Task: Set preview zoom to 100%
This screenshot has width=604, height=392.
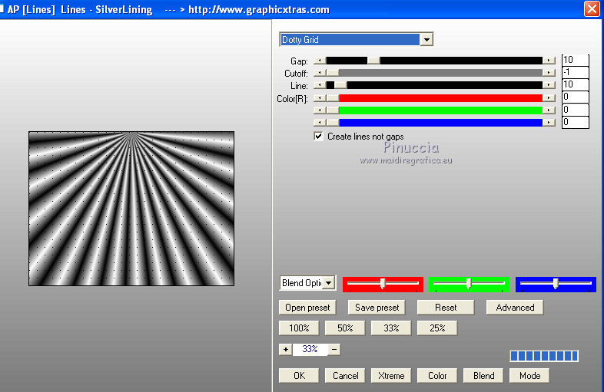Action: tap(299, 328)
